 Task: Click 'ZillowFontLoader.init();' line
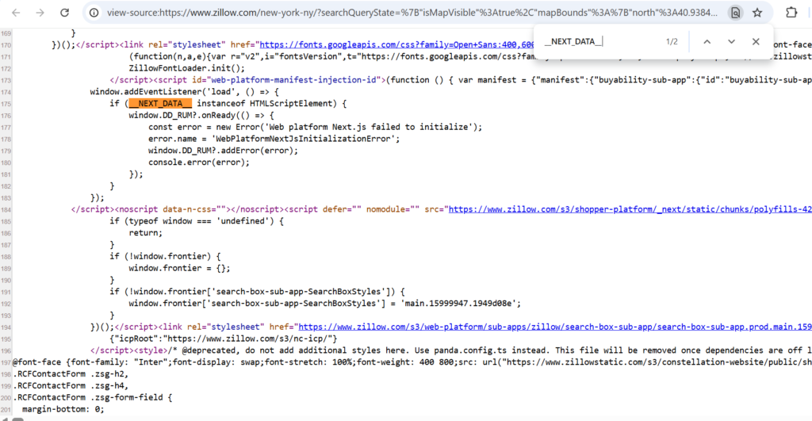tap(187, 68)
